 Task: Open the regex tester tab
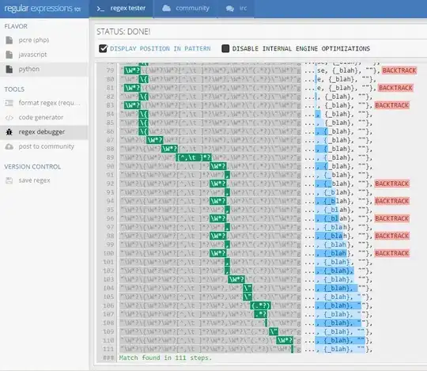121,9
